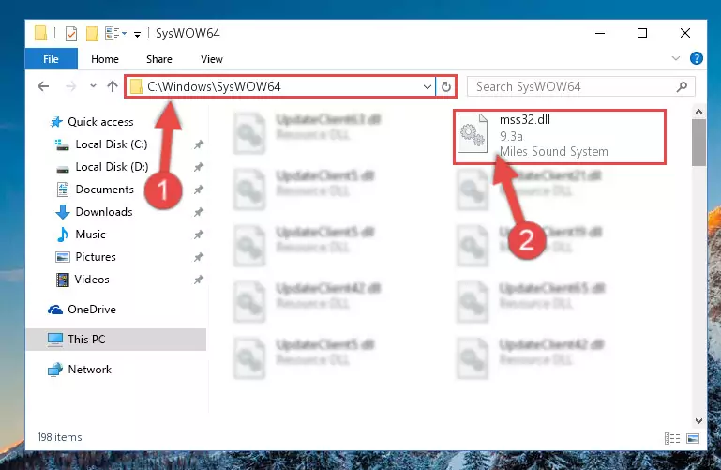Open the View ribbon tab
The width and height of the screenshot is (721, 470).
click(212, 59)
